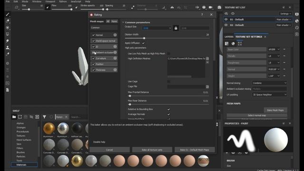Select the Paint brush tool

click(8, 15)
